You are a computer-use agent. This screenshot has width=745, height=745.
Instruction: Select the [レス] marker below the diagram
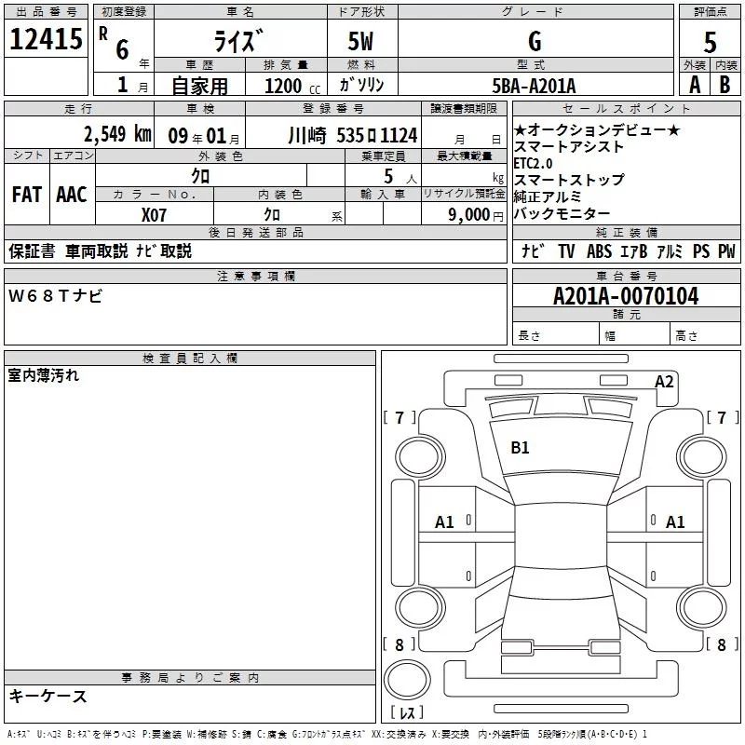click(x=406, y=713)
